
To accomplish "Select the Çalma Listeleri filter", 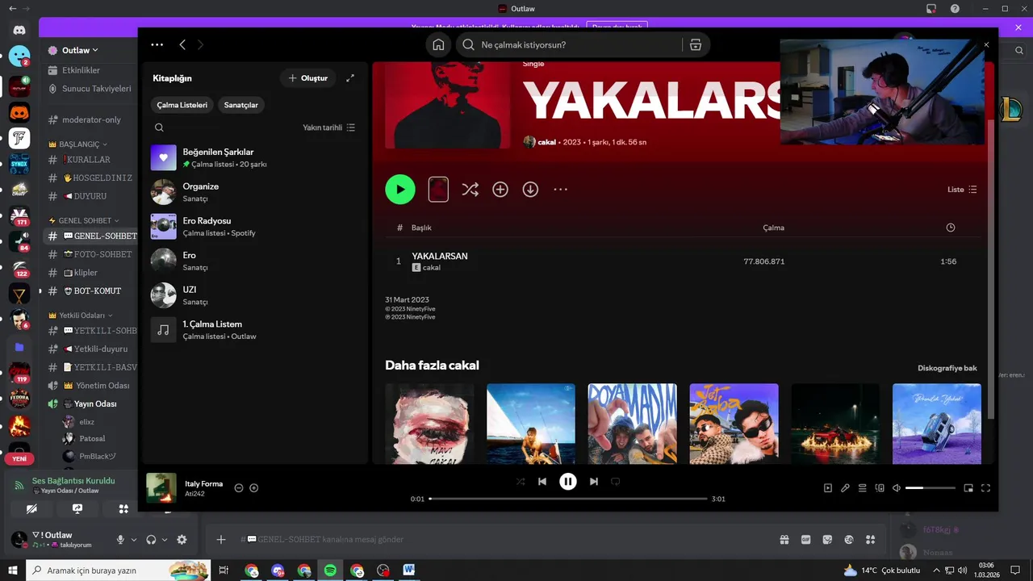I will 182,105.
